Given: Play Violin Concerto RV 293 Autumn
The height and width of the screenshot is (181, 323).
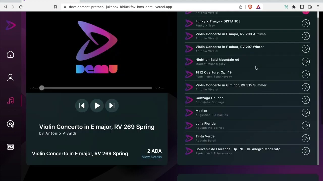Looking at the screenshot, I should coord(306,36).
